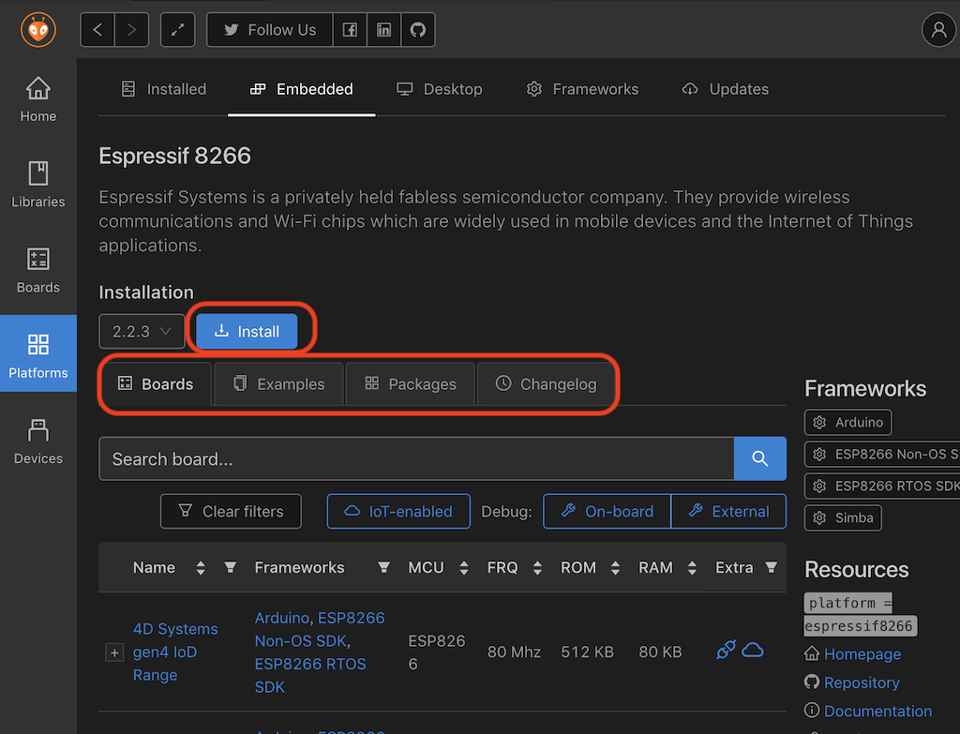Open the user account icon
The width and height of the screenshot is (960, 734).
click(938, 29)
